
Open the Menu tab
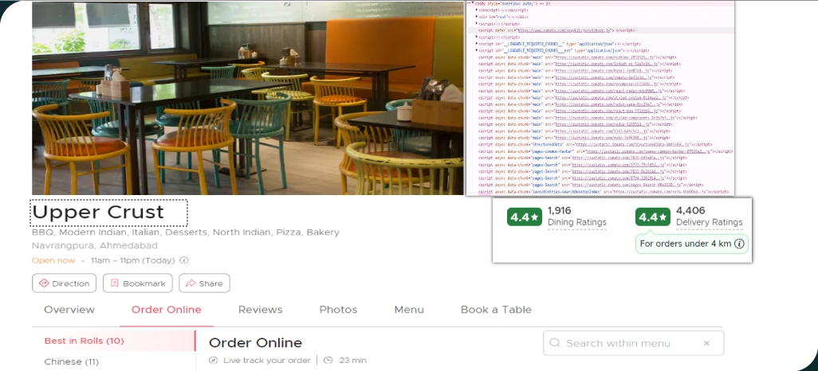pos(409,310)
